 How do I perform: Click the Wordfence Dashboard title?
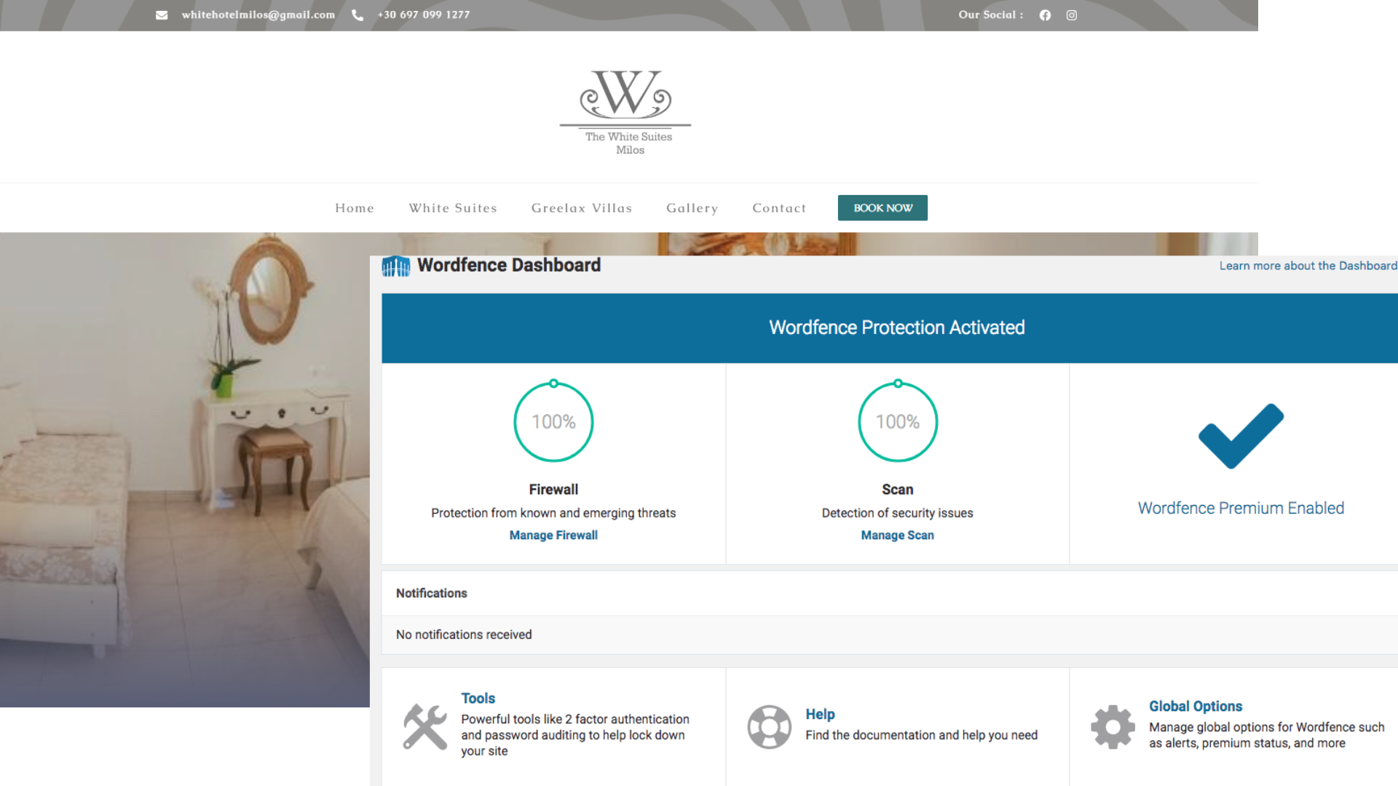pyautogui.click(x=509, y=265)
